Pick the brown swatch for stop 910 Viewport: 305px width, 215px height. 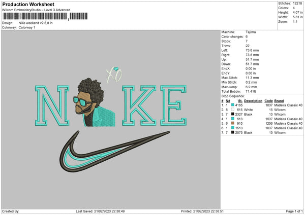point(233,123)
